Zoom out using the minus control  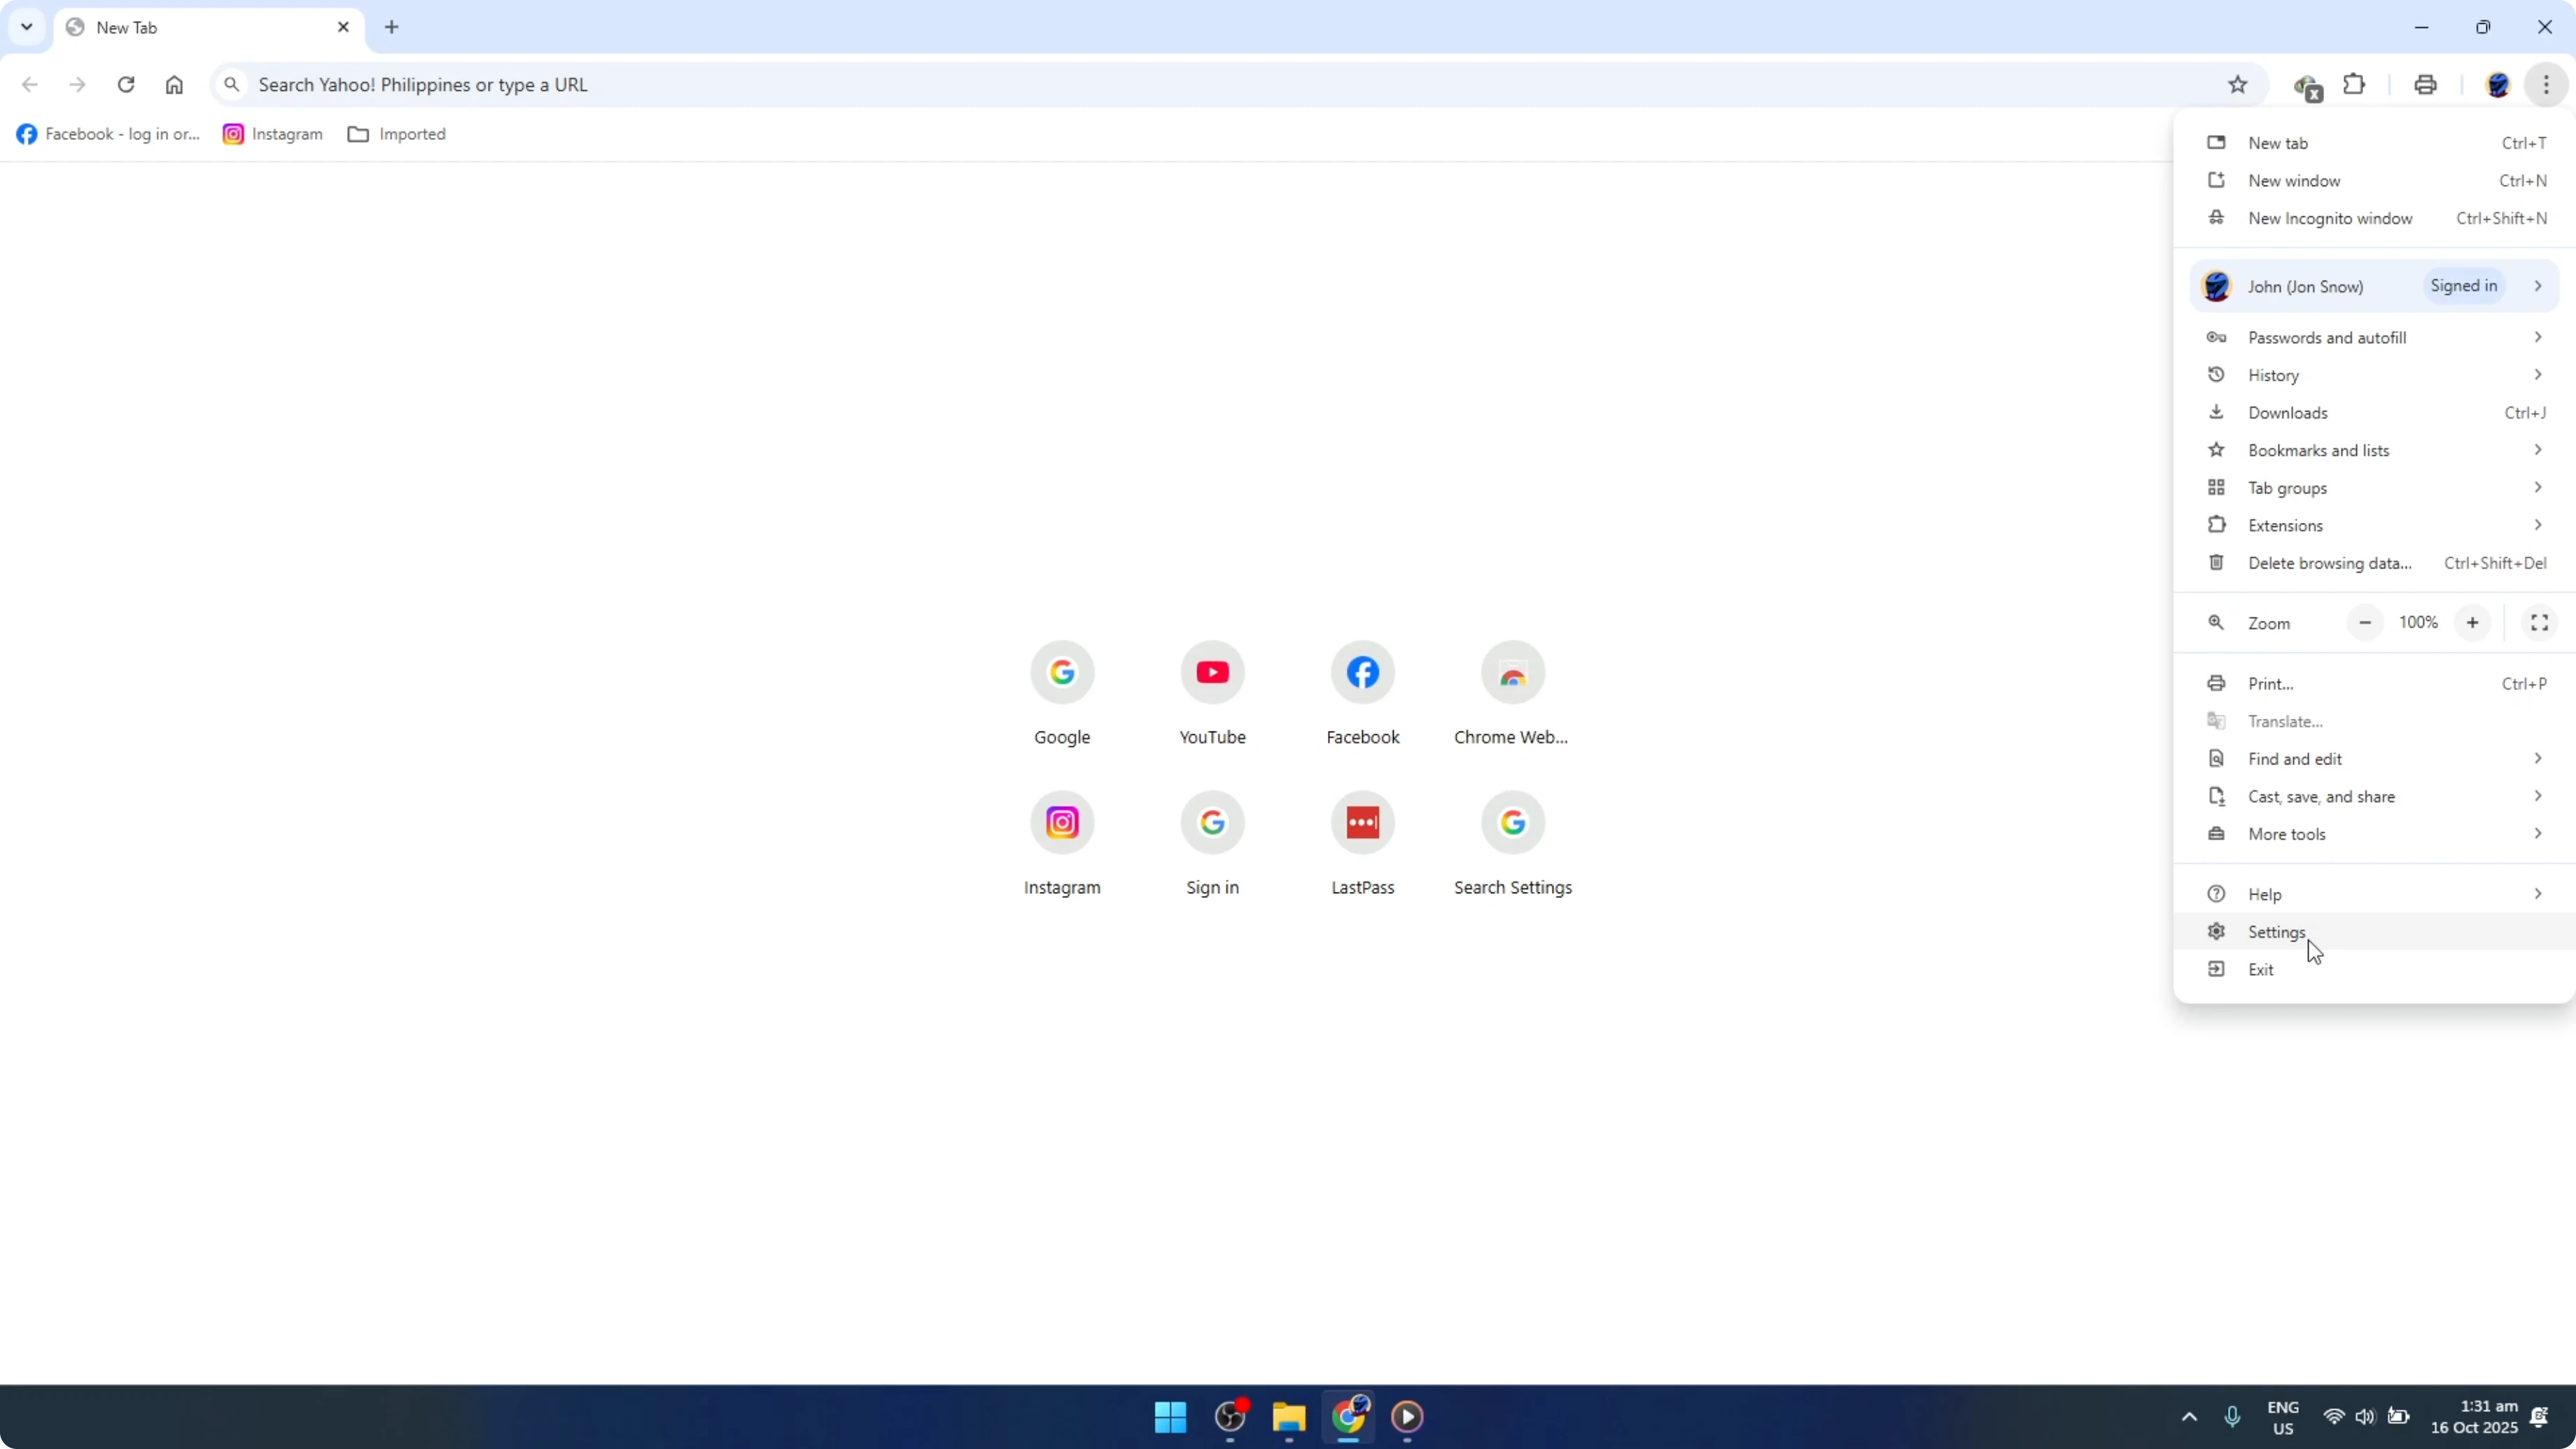pyautogui.click(x=2365, y=622)
